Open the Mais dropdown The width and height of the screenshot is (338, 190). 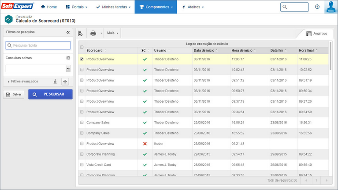pos(112,33)
